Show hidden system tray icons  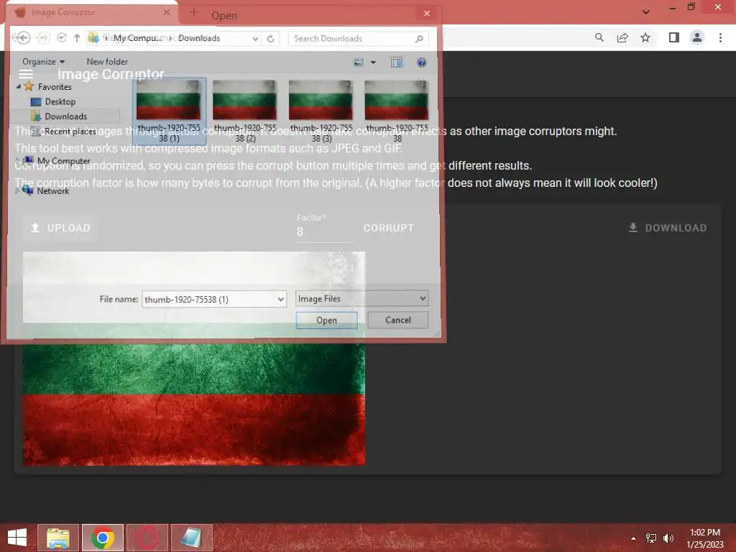pos(633,538)
